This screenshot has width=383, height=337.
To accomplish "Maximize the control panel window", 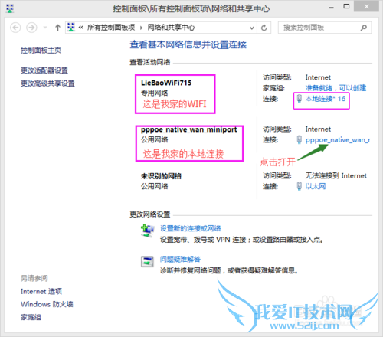I will [x=346, y=7].
